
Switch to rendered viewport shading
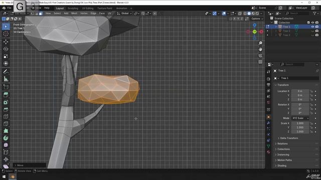257,13
